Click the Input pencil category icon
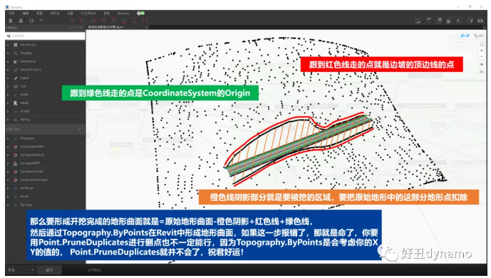The image size is (491, 278). pos(16,78)
